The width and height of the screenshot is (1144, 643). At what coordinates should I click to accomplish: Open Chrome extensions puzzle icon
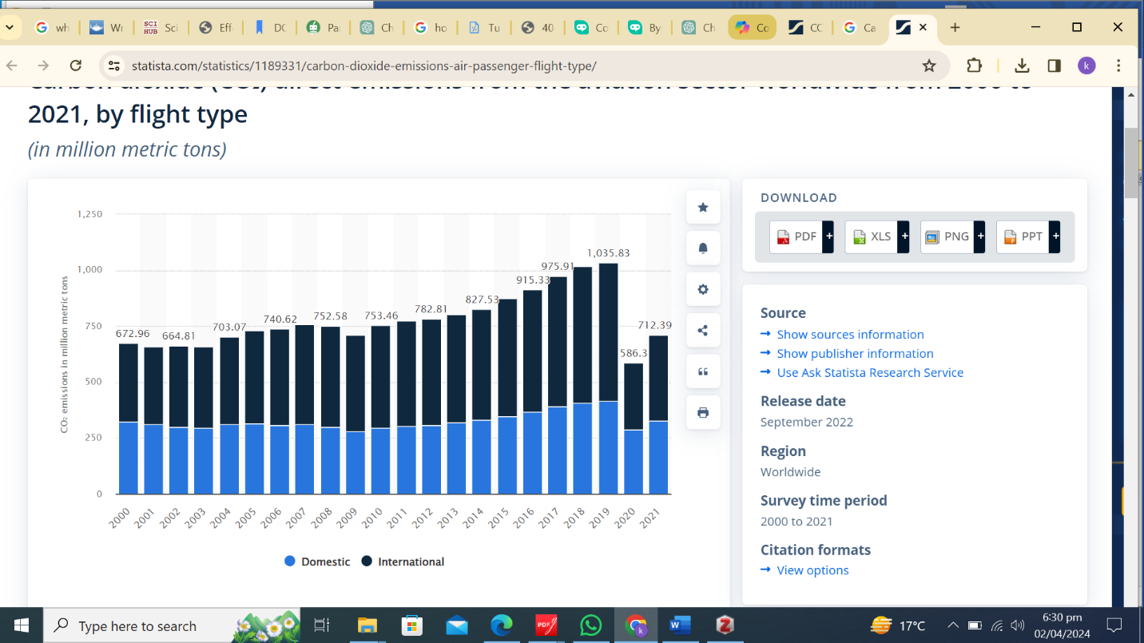click(974, 65)
